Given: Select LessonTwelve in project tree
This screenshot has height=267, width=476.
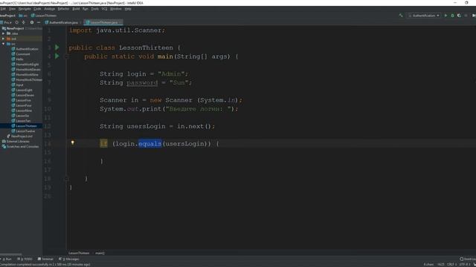Looking at the screenshot, I should (23, 131).
